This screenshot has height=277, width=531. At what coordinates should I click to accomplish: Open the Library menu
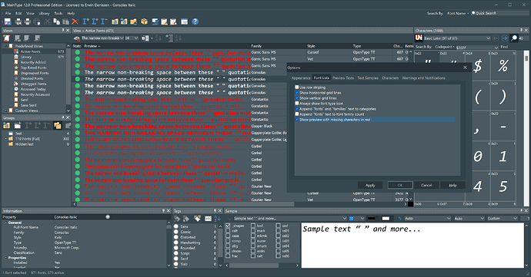click(x=44, y=13)
